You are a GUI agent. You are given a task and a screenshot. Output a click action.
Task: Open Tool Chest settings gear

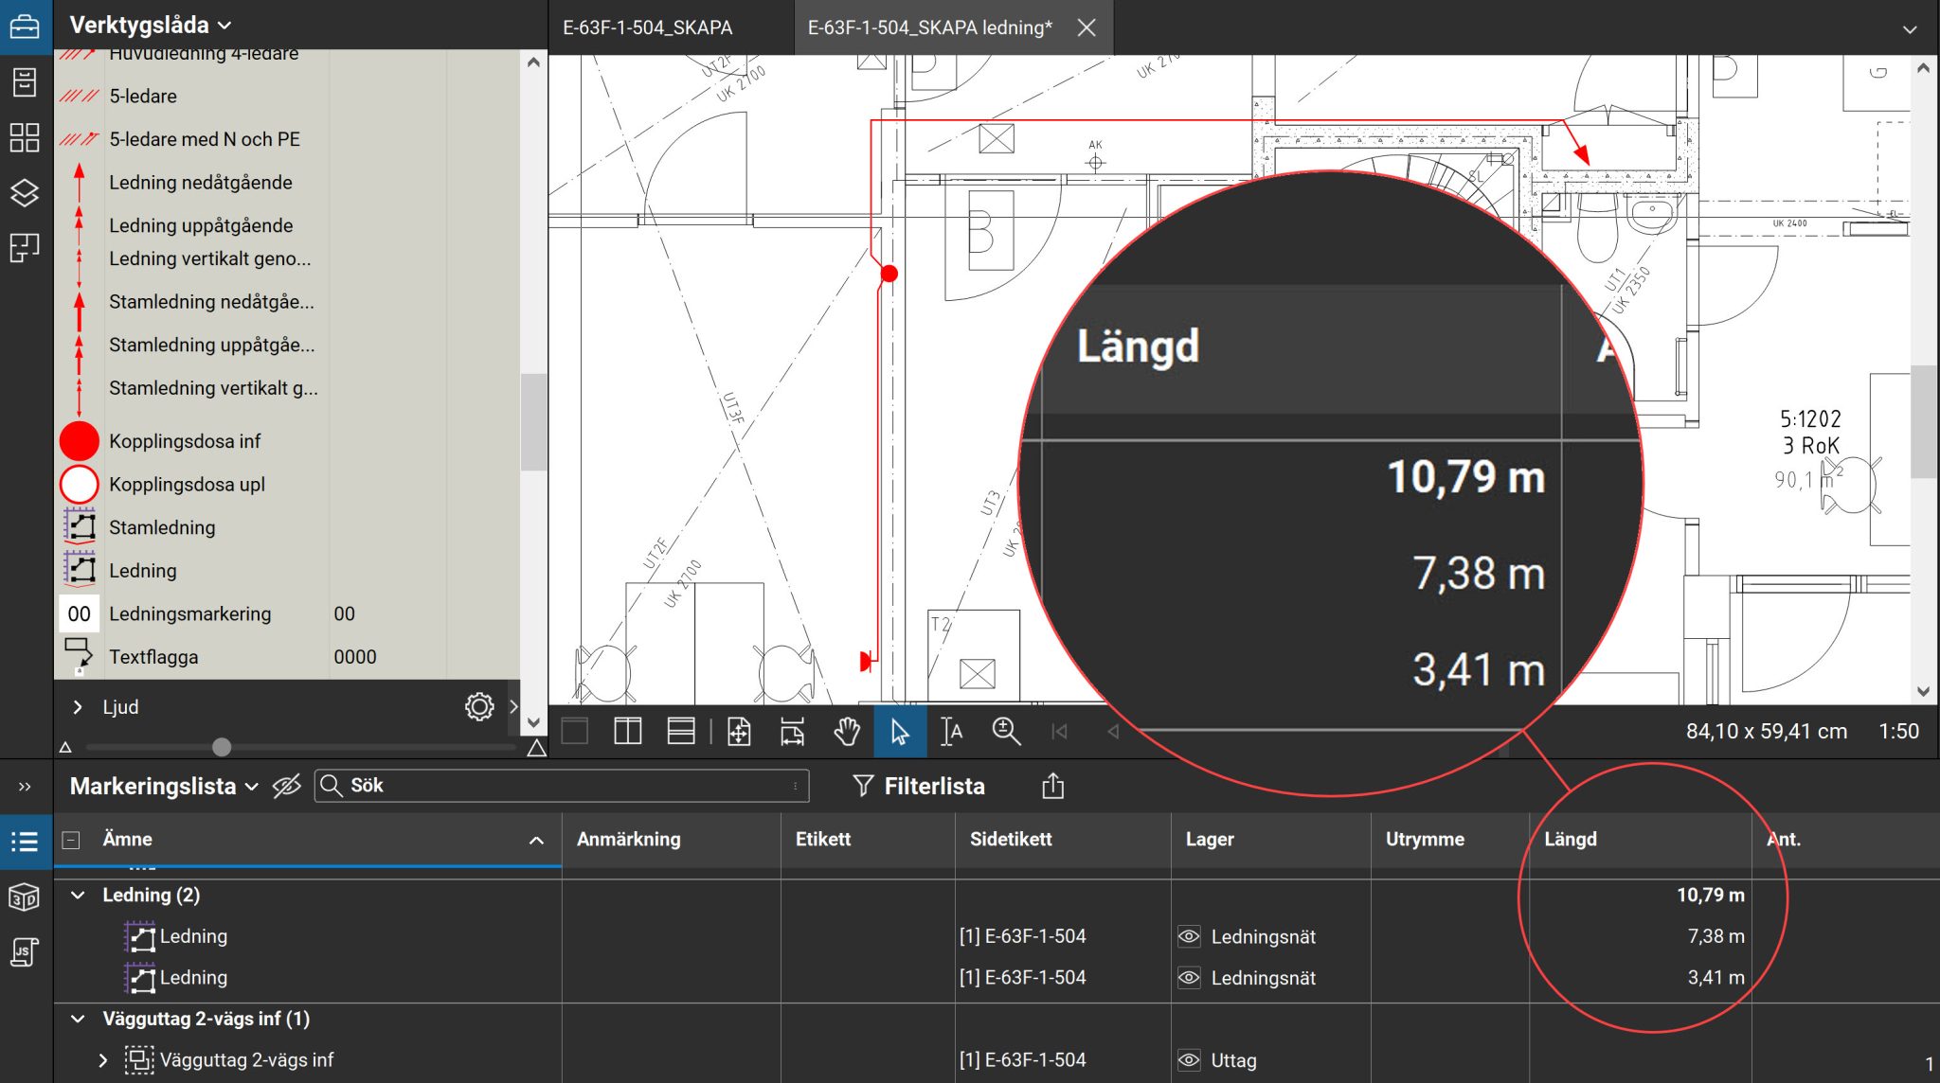pyautogui.click(x=479, y=706)
